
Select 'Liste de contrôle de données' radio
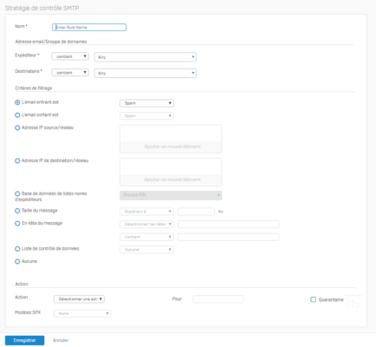(17, 249)
